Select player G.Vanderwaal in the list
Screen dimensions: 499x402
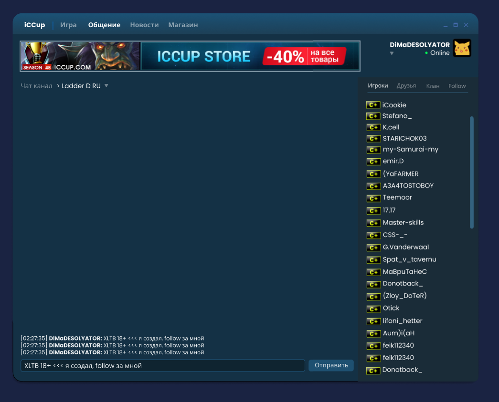[406, 247]
